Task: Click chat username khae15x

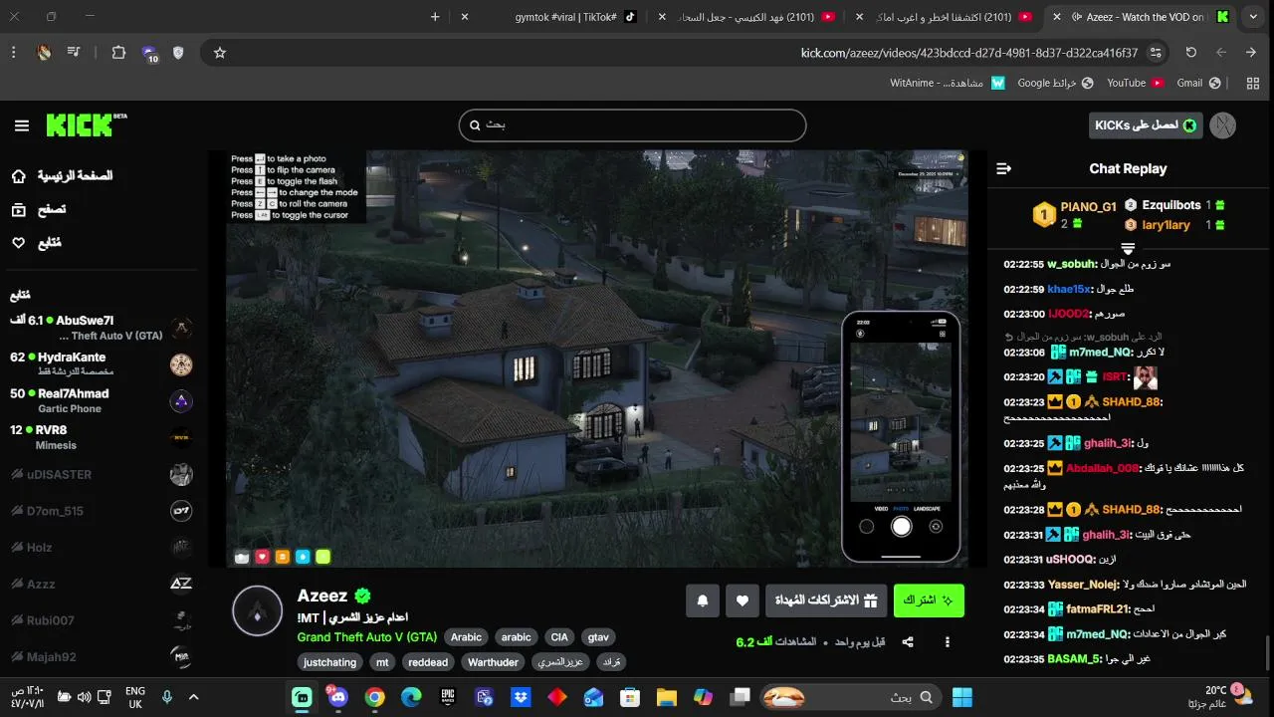Action: (x=1070, y=289)
